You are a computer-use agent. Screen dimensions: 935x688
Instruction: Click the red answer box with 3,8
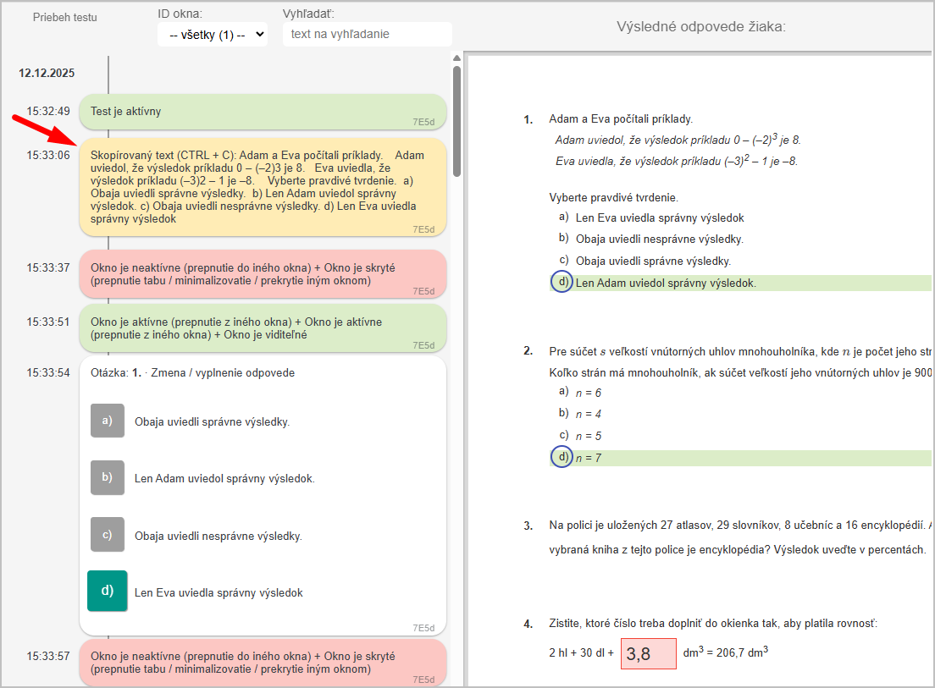tap(649, 653)
